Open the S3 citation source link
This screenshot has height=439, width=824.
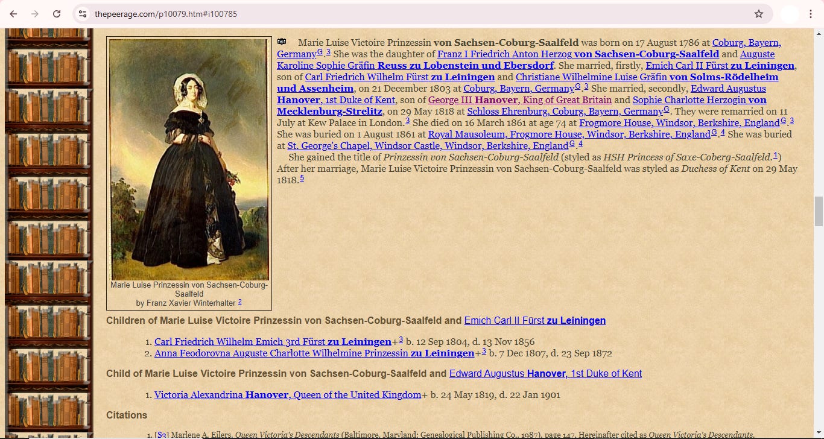pyautogui.click(x=161, y=435)
